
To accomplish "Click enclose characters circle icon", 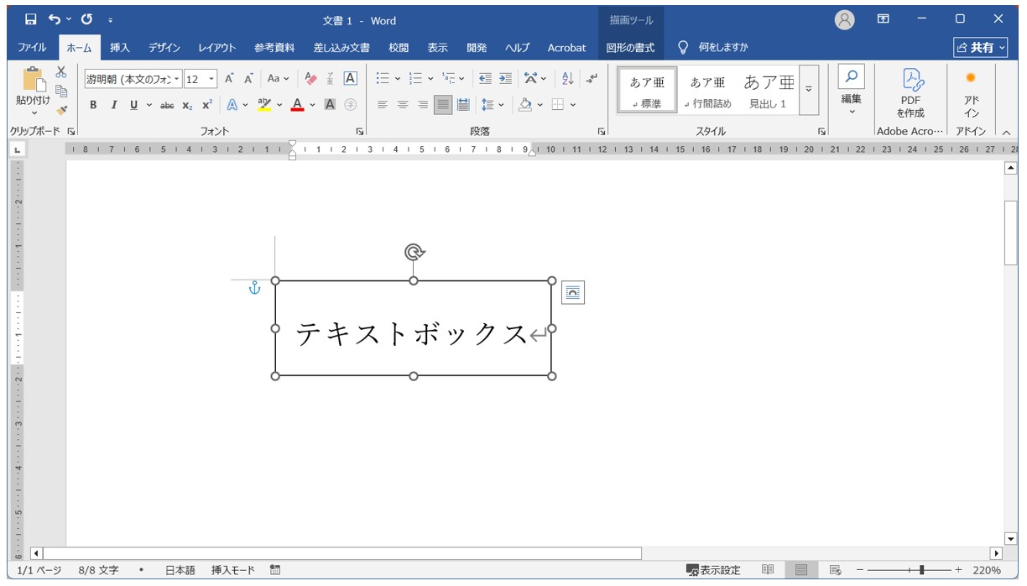I will tap(351, 105).
